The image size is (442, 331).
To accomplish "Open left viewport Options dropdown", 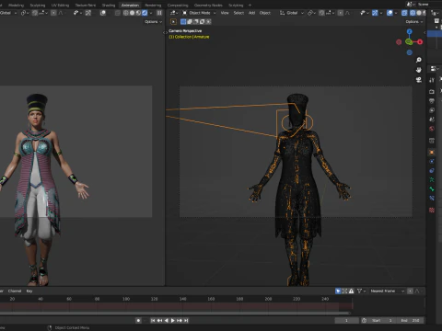I will [x=153, y=22].
